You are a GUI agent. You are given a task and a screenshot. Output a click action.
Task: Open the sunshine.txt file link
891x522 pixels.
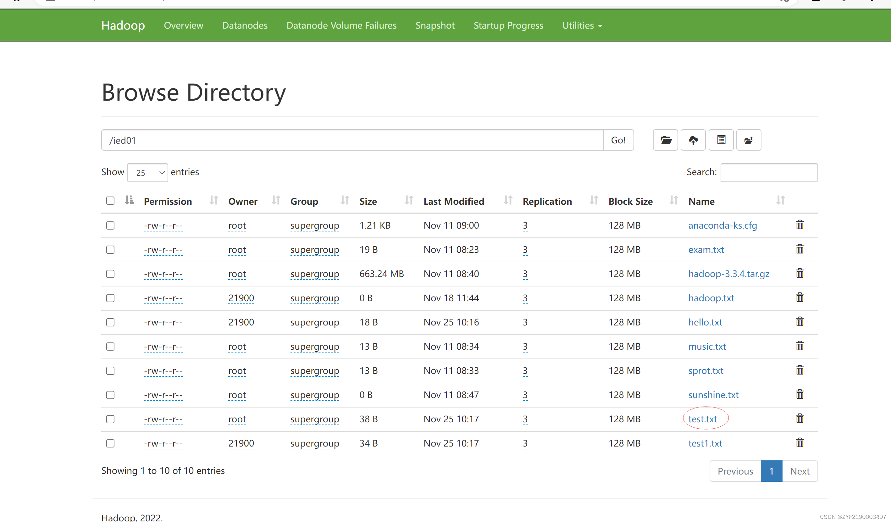pos(713,395)
